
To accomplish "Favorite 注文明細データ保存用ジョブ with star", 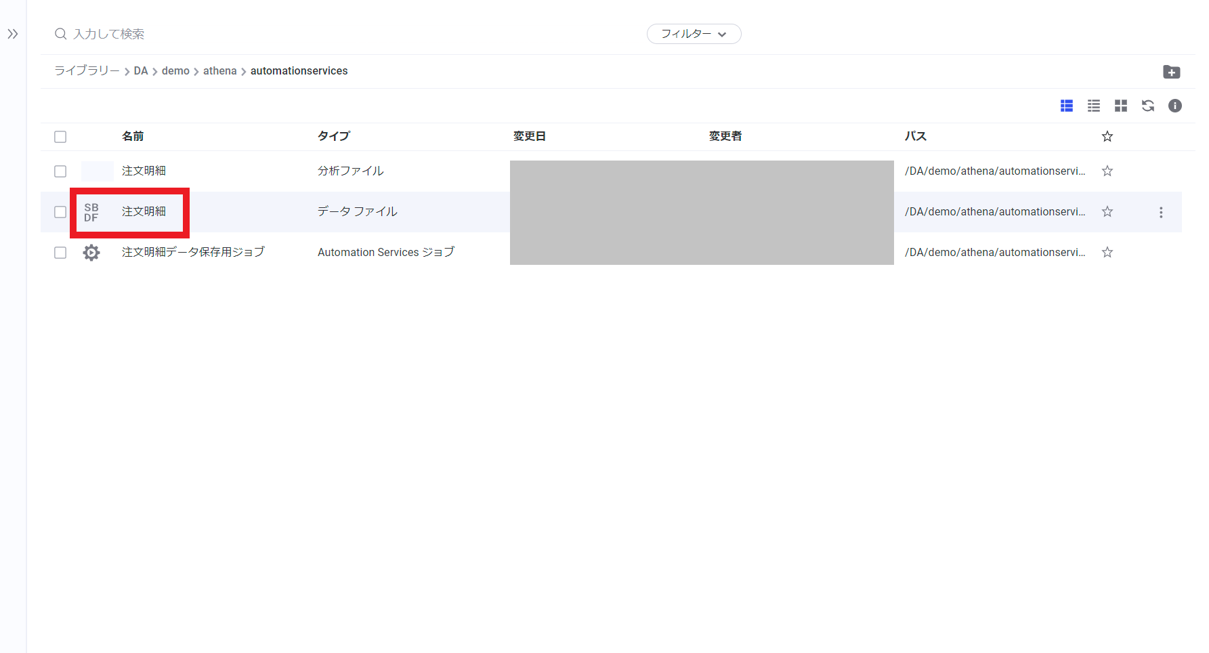I will pos(1107,252).
